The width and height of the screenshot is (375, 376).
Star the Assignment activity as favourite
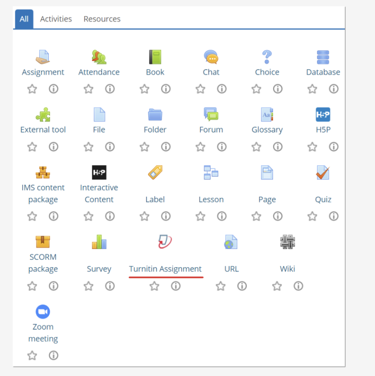32,89
